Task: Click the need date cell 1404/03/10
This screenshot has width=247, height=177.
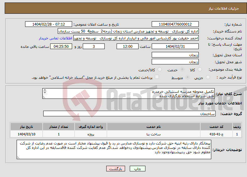Action: tap(26, 134)
